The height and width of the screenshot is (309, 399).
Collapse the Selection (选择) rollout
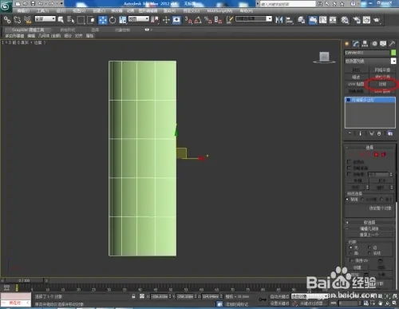pos(369,147)
